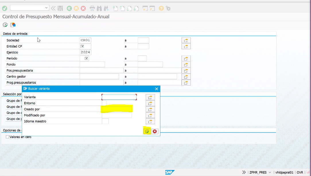Expand the ZFMR_PRES status bar dropdown
311x176 pixels.
point(270,173)
